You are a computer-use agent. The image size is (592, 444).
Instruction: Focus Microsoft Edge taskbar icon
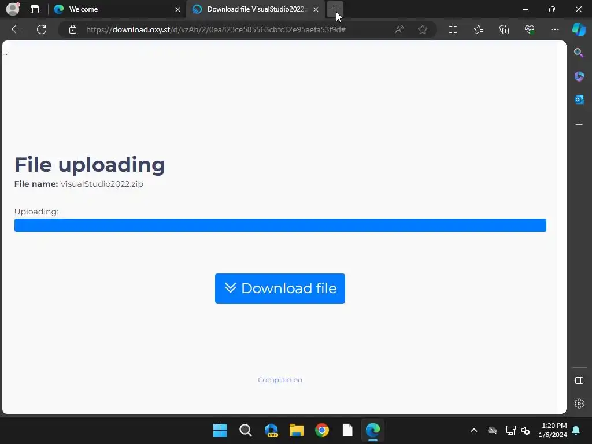coord(373,430)
